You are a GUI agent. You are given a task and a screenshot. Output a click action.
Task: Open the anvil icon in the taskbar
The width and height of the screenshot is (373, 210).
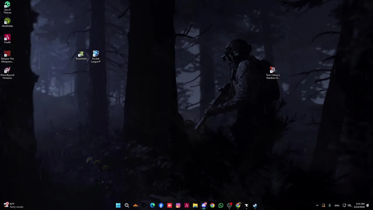pos(246,205)
